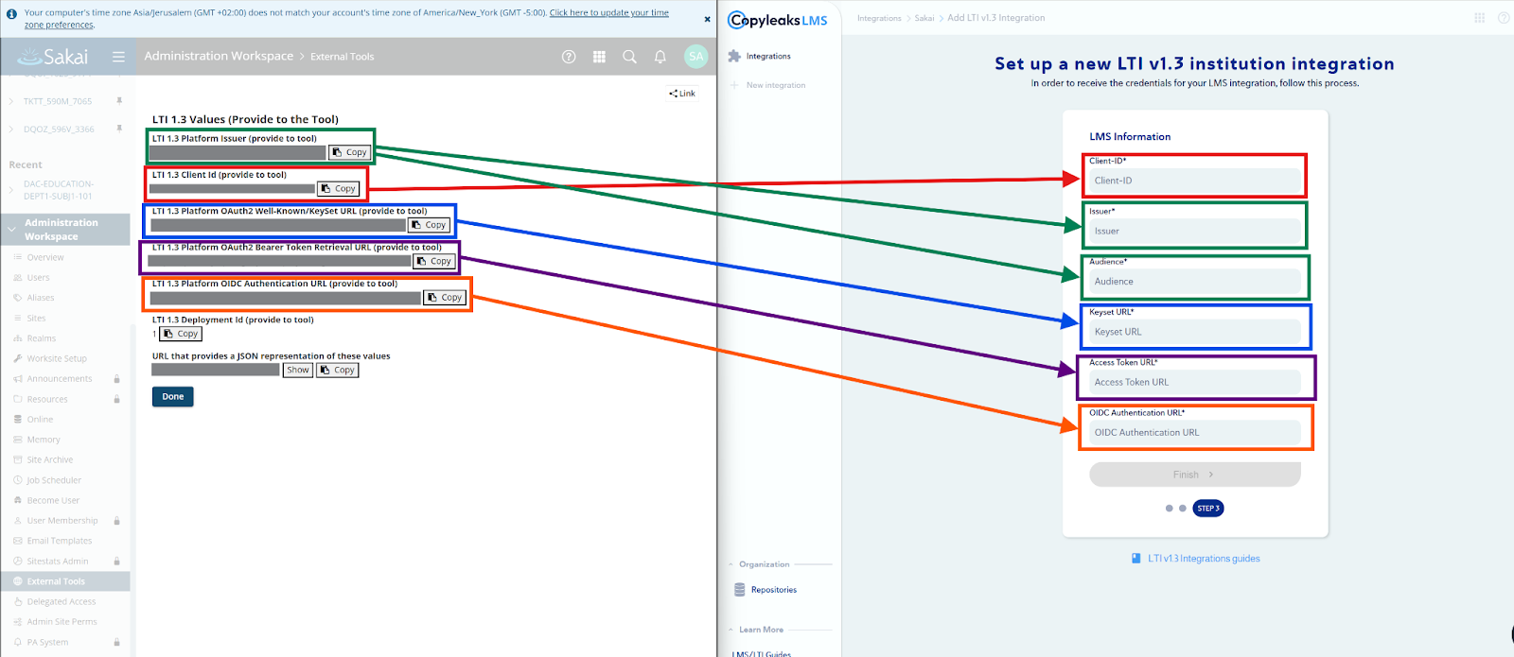
Task: Expand the DAC-EDUCATION-DEPT1-SUBJ1-101 recent site
Action: tap(11, 190)
